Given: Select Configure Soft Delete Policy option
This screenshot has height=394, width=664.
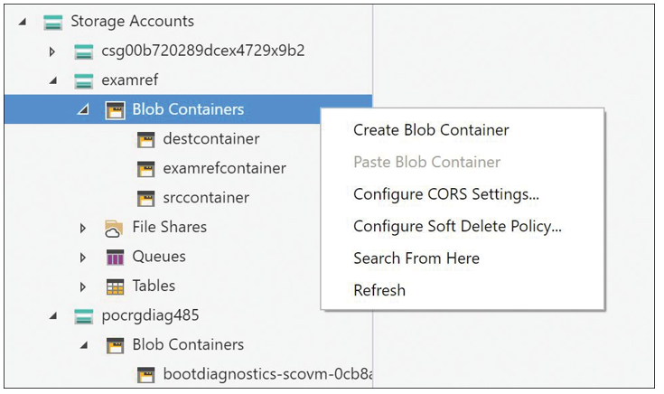Looking at the screenshot, I should (457, 227).
